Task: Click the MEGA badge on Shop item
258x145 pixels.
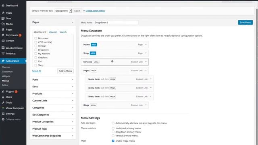Action: tap(93, 53)
